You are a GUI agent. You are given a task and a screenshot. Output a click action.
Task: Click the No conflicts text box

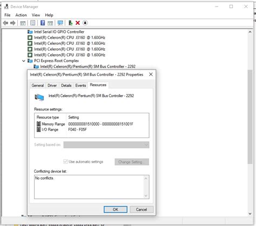click(x=92, y=187)
